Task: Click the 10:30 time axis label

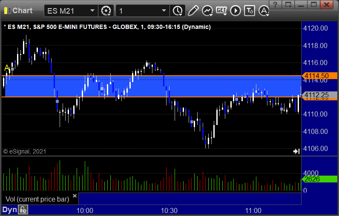Action: [169, 210]
